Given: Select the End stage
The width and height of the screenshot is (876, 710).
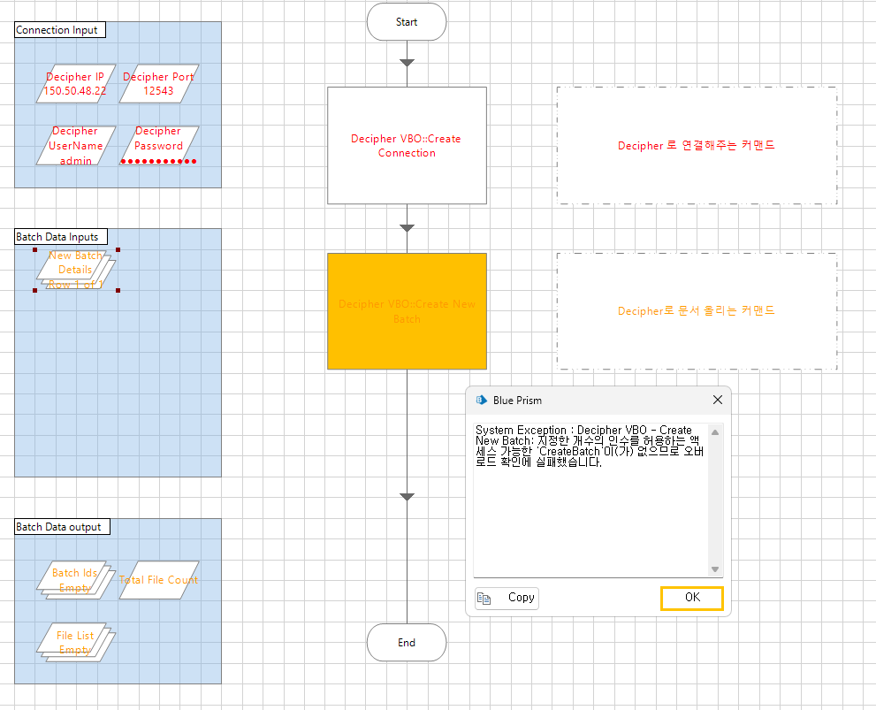Looking at the screenshot, I should (x=407, y=643).
